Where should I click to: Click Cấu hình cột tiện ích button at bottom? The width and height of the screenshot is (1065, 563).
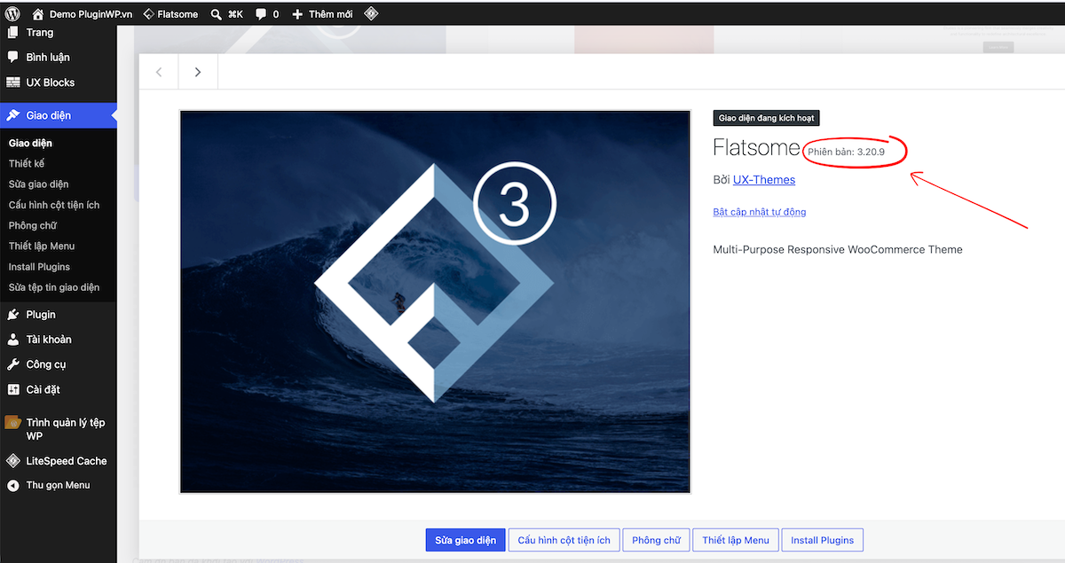tap(564, 540)
